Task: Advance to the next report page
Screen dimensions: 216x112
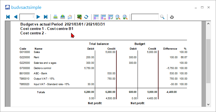Action: [x=39, y=17]
